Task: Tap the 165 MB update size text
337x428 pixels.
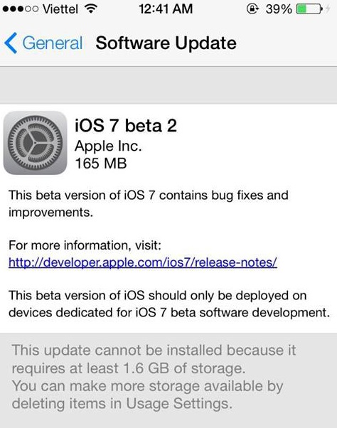Action: tap(101, 164)
